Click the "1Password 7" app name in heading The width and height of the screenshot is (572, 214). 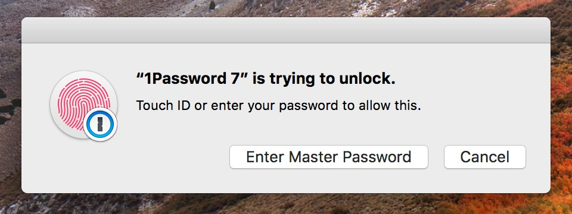coord(192,79)
